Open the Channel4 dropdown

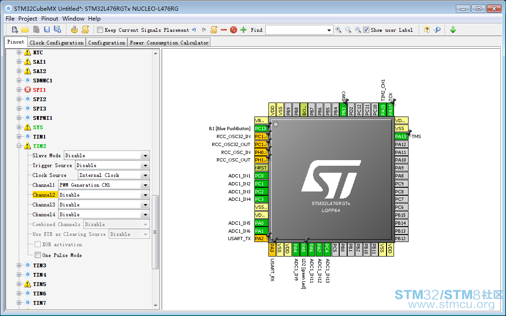click(145, 214)
